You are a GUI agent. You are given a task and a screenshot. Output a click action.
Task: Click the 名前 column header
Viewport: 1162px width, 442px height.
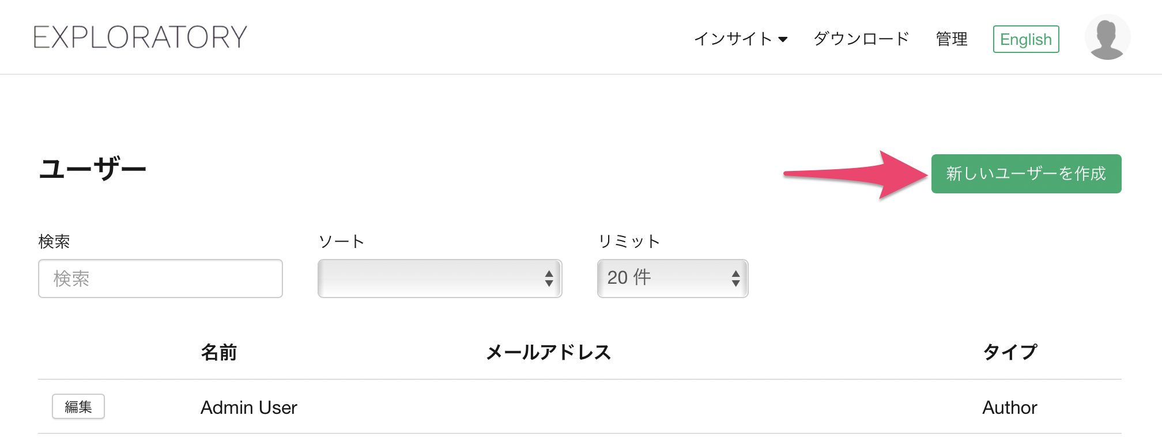point(219,352)
